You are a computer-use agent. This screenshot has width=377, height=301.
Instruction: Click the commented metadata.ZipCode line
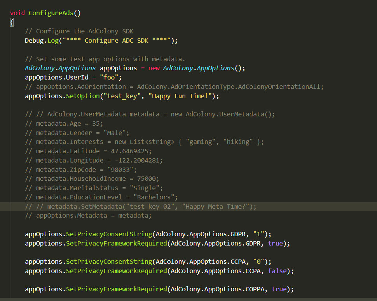click(x=81, y=170)
